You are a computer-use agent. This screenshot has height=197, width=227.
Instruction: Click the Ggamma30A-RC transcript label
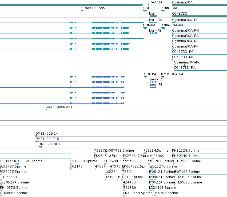pyautogui.click(x=185, y=20)
